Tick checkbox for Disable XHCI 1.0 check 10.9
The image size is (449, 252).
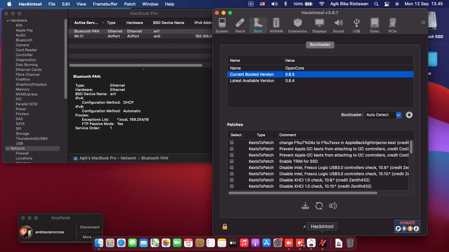point(232,180)
